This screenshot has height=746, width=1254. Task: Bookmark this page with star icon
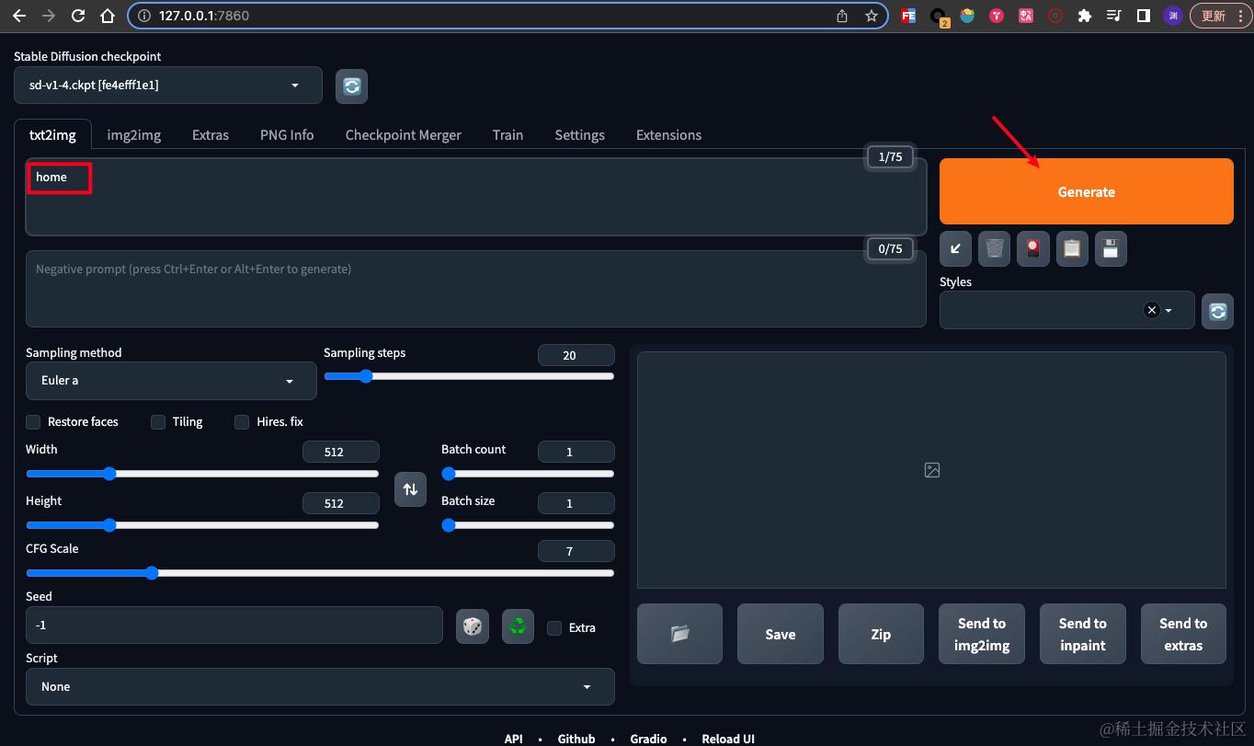pos(871,16)
